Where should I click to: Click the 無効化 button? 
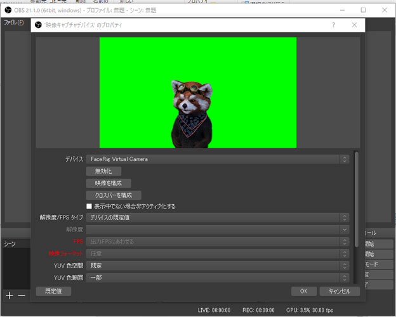[x=103, y=171]
